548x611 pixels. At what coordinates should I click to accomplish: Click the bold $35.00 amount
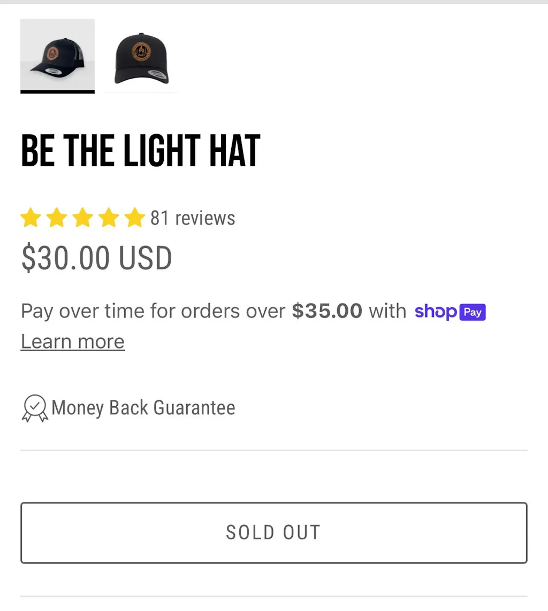tap(327, 311)
